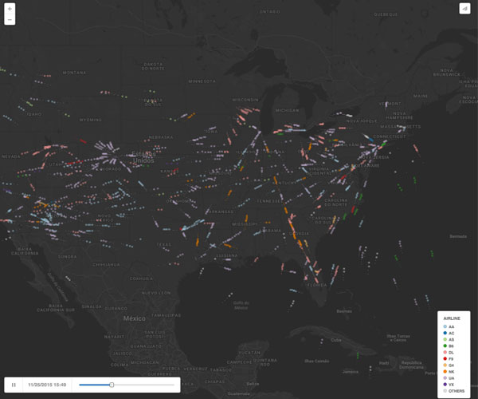Click the Nuevo León label

click(156, 293)
